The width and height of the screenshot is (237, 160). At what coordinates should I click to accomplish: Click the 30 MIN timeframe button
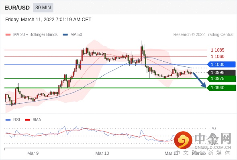(43, 8)
